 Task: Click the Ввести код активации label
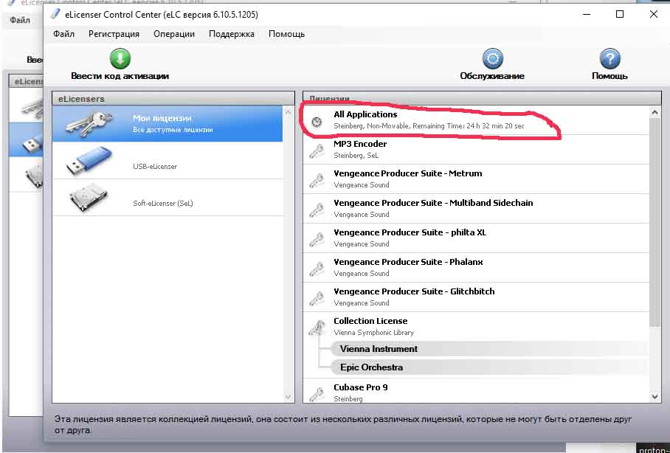tap(120, 76)
